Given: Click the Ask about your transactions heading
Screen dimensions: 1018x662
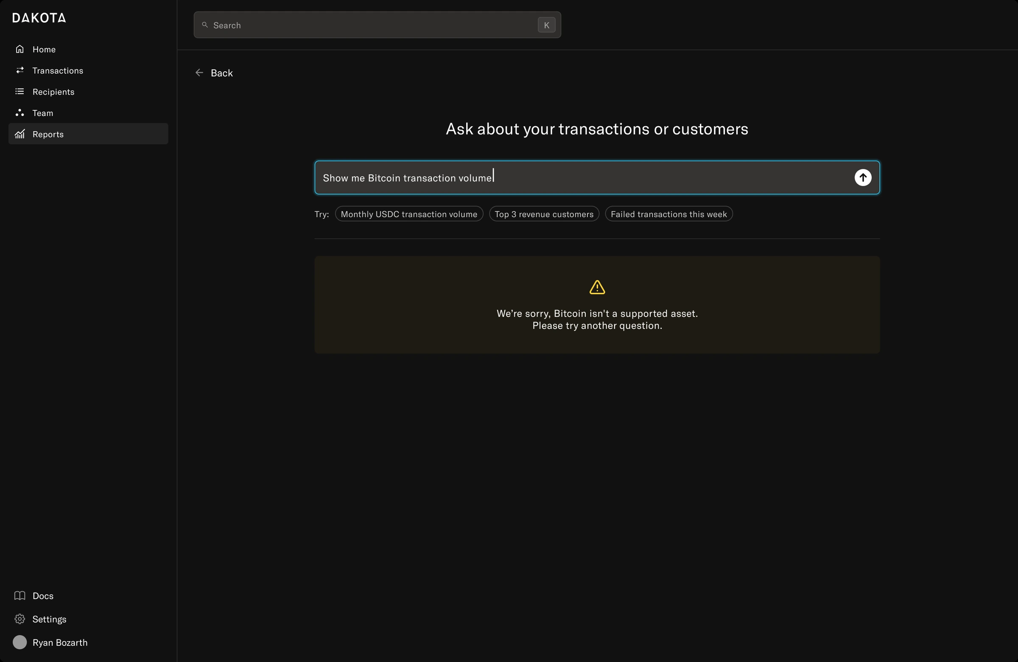Looking at the screenshot, I should point(597,129).
